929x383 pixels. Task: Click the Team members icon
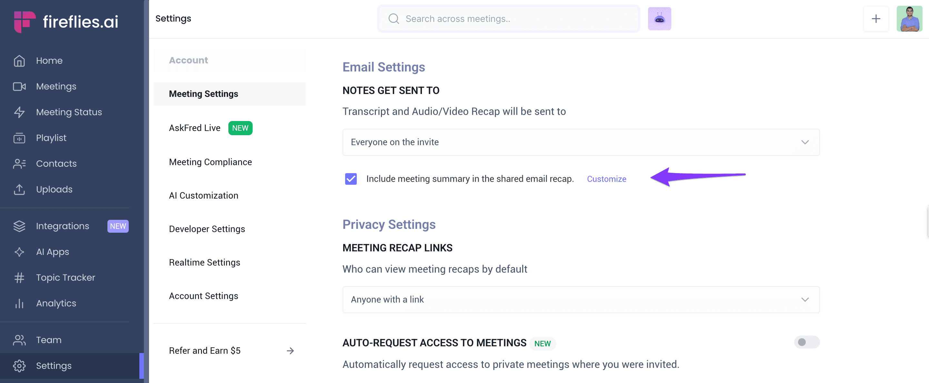[x=19, y=340]
